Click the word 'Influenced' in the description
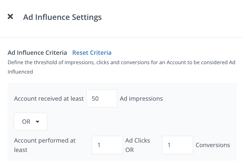Screen dimensions: 243x167 [x=20, y=72]
